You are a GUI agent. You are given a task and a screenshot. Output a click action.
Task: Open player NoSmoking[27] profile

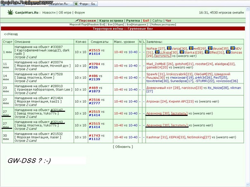coord(199,137)
